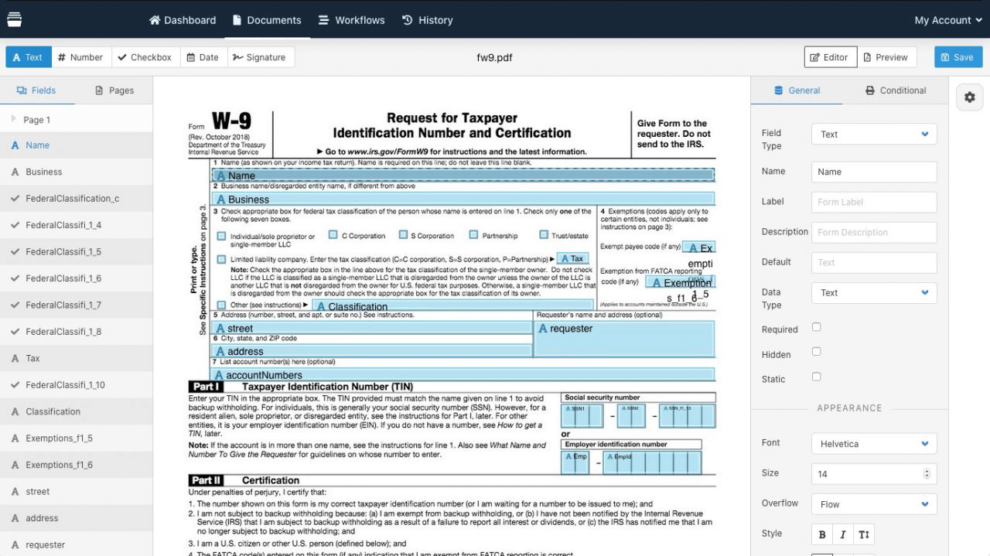Select the Checkbox field tool
The height and width of the screenshot is (556, 990).
145,57
